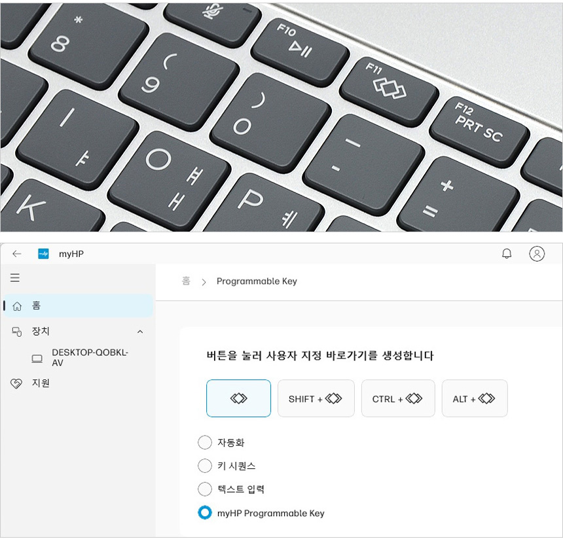Open the user account profile icon
The image size is (563, 541).
pos(537,254)
